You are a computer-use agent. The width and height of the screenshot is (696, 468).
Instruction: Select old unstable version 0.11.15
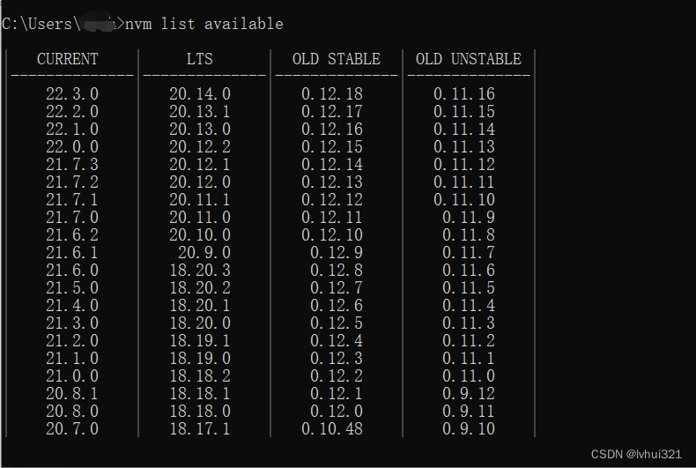[x=464, y=111]
